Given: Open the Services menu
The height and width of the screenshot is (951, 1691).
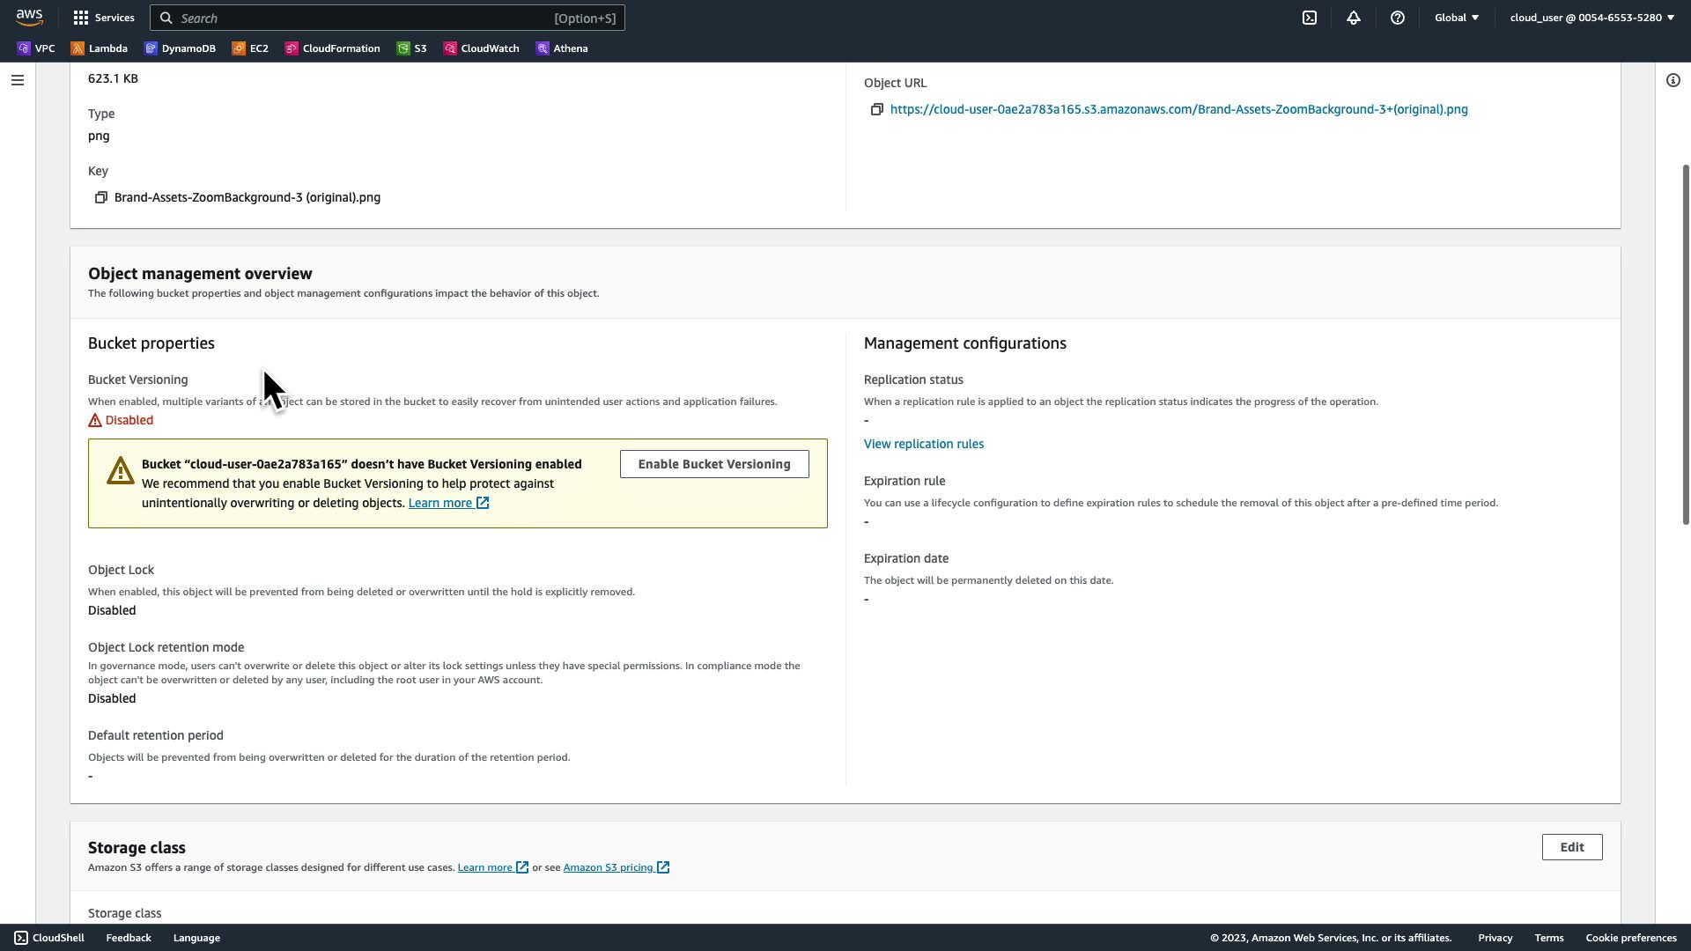Looking at the screenshot, I should 104,18.
